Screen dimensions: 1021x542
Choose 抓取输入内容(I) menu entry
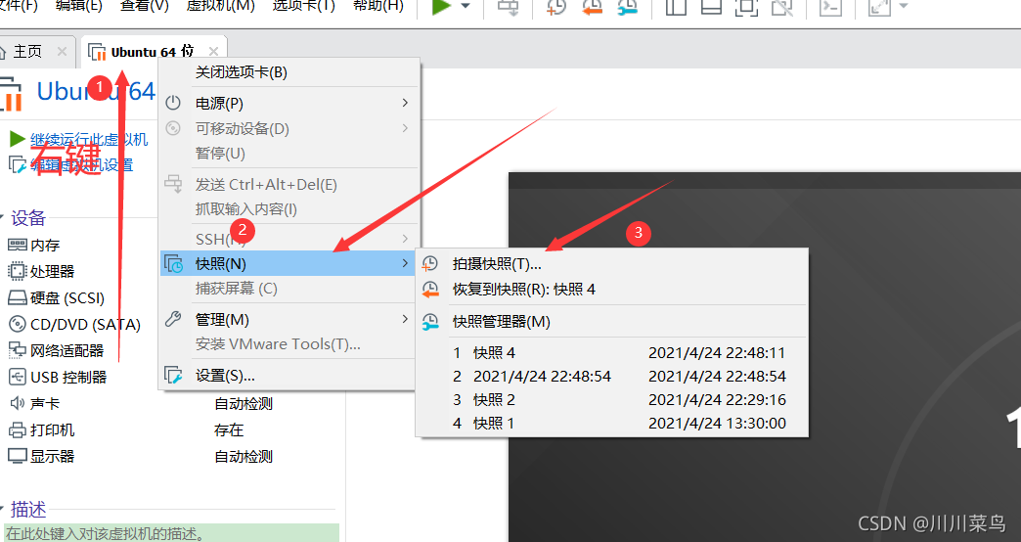[x=288, y=209]
